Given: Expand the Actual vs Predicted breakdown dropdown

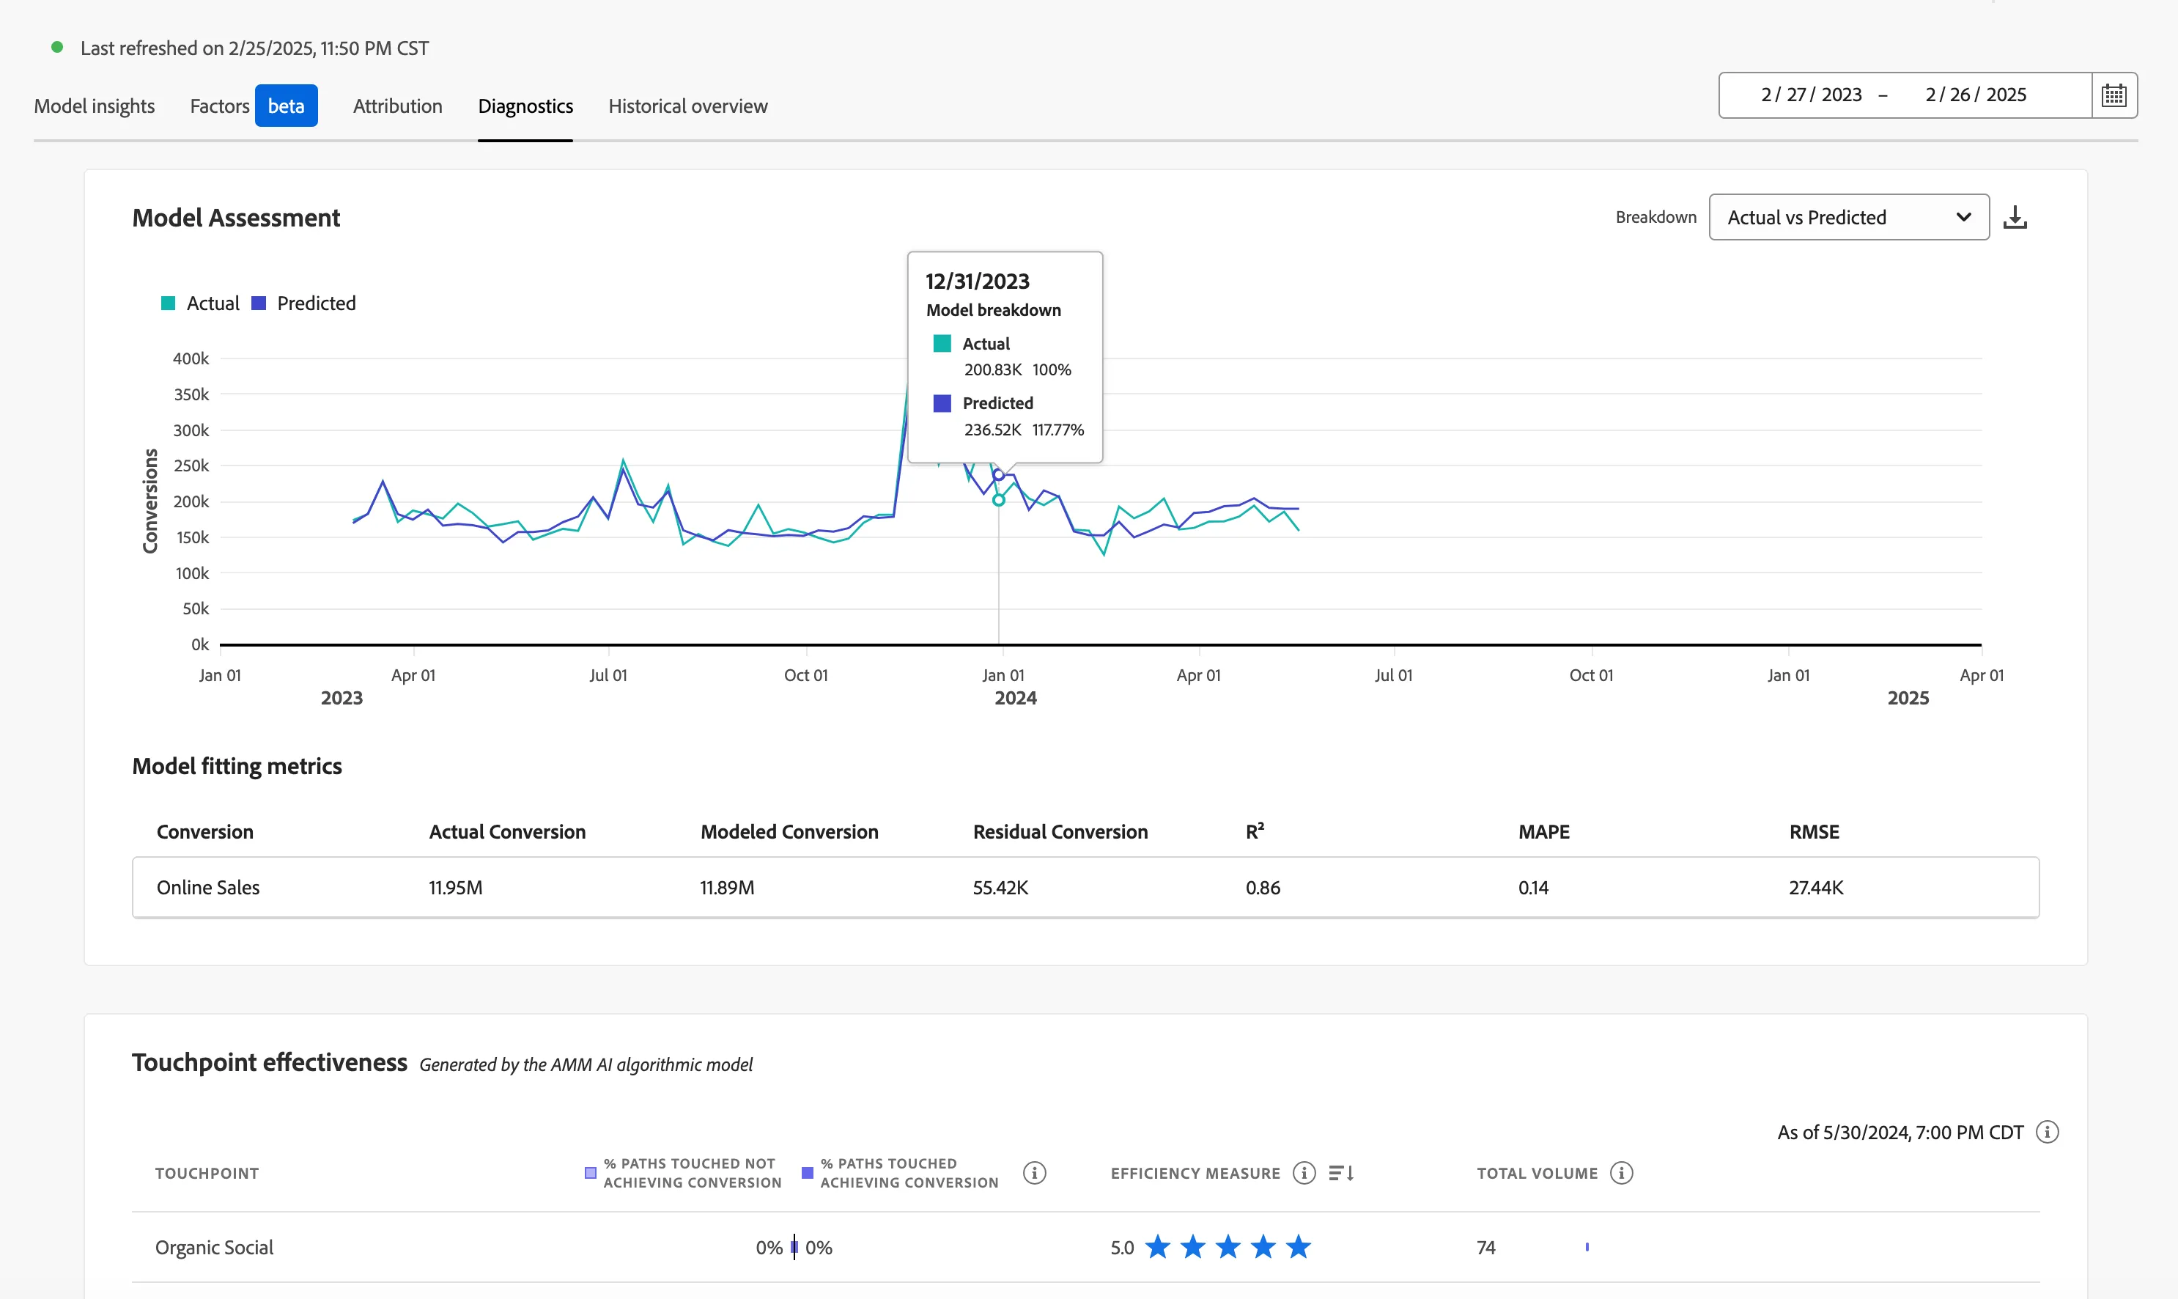Looking at the screenshot, I should (x=1849, y=217).
